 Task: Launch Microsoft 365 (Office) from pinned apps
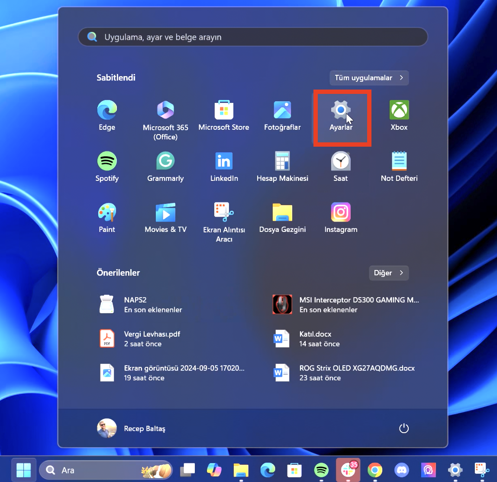pos(165,120)
